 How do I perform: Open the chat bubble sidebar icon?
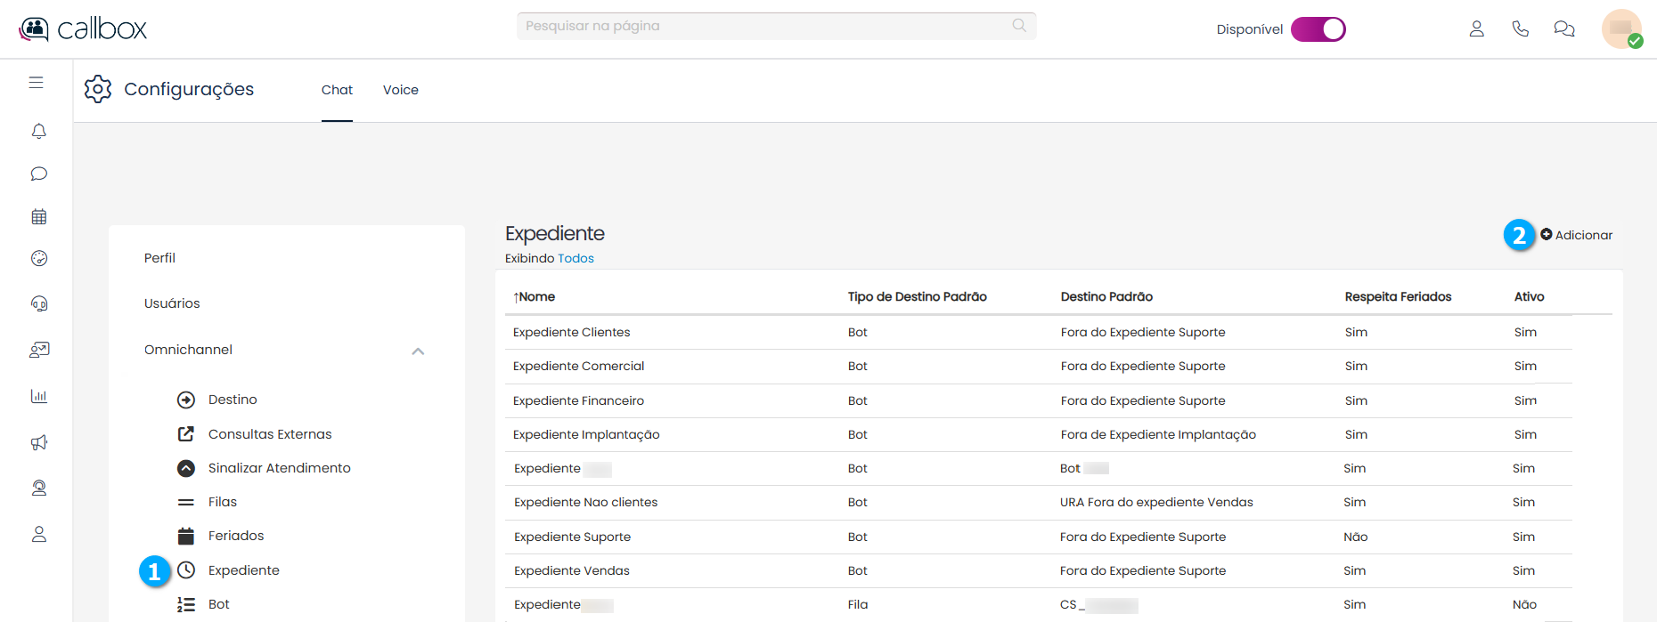point(38,174)
